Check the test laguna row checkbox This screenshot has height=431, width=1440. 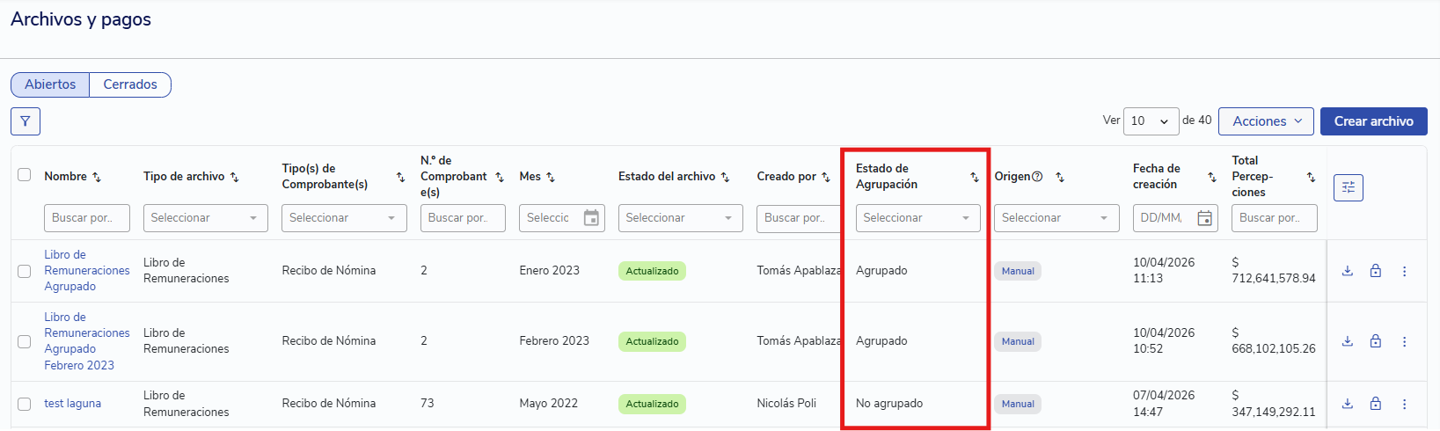[25, 404]
